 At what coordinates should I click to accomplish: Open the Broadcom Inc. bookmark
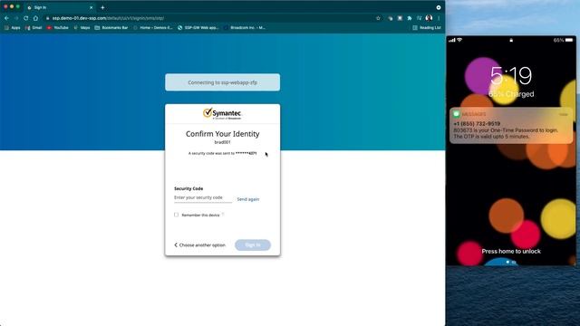coord(245,28)
